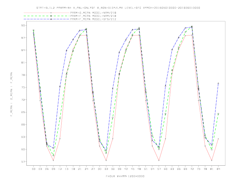Click red plus data point at hour 57

click(159, 160)
